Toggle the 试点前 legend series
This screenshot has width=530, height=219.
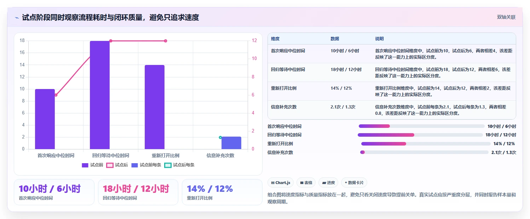[92, 165]
